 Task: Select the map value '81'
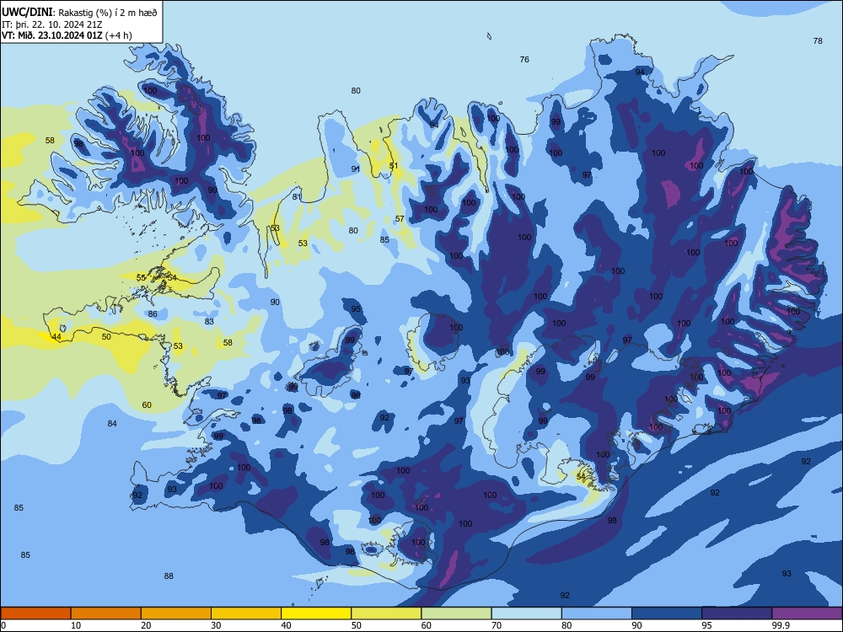tap(297, 196)
